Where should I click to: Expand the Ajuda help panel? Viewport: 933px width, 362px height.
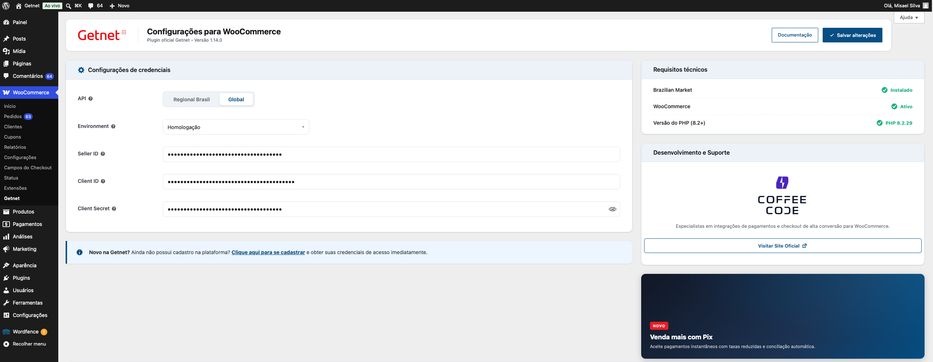point(909,18)
